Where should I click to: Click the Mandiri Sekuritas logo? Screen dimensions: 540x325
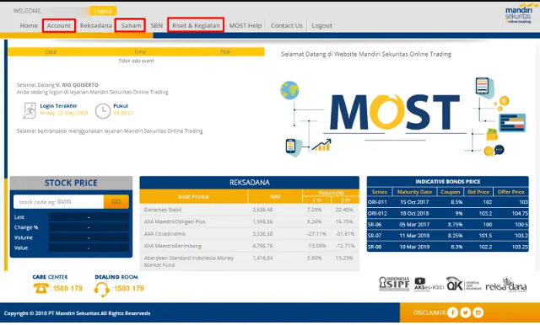(x=518, y=13)
